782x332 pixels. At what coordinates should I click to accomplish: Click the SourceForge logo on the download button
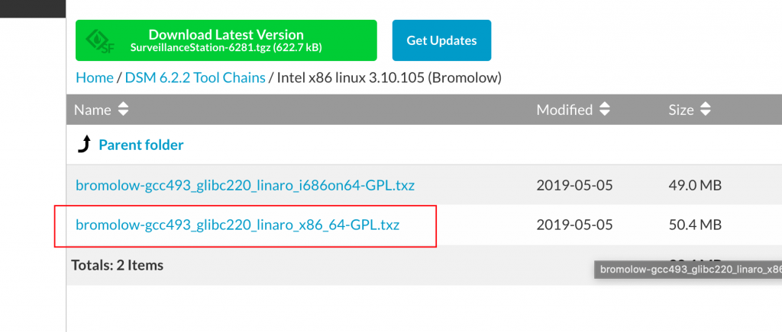click(99, 41)
